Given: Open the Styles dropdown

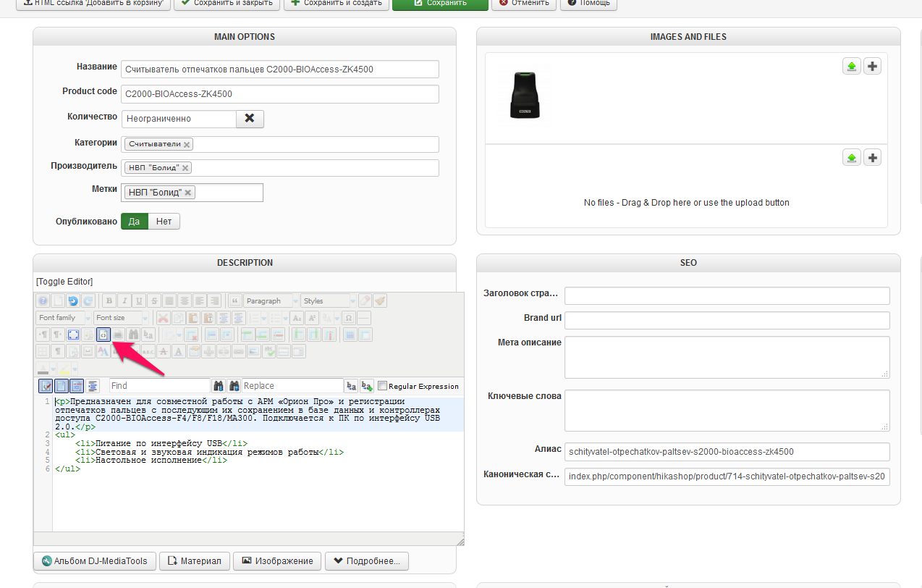Looking at the screenshot, I should (x=329, y=301).
